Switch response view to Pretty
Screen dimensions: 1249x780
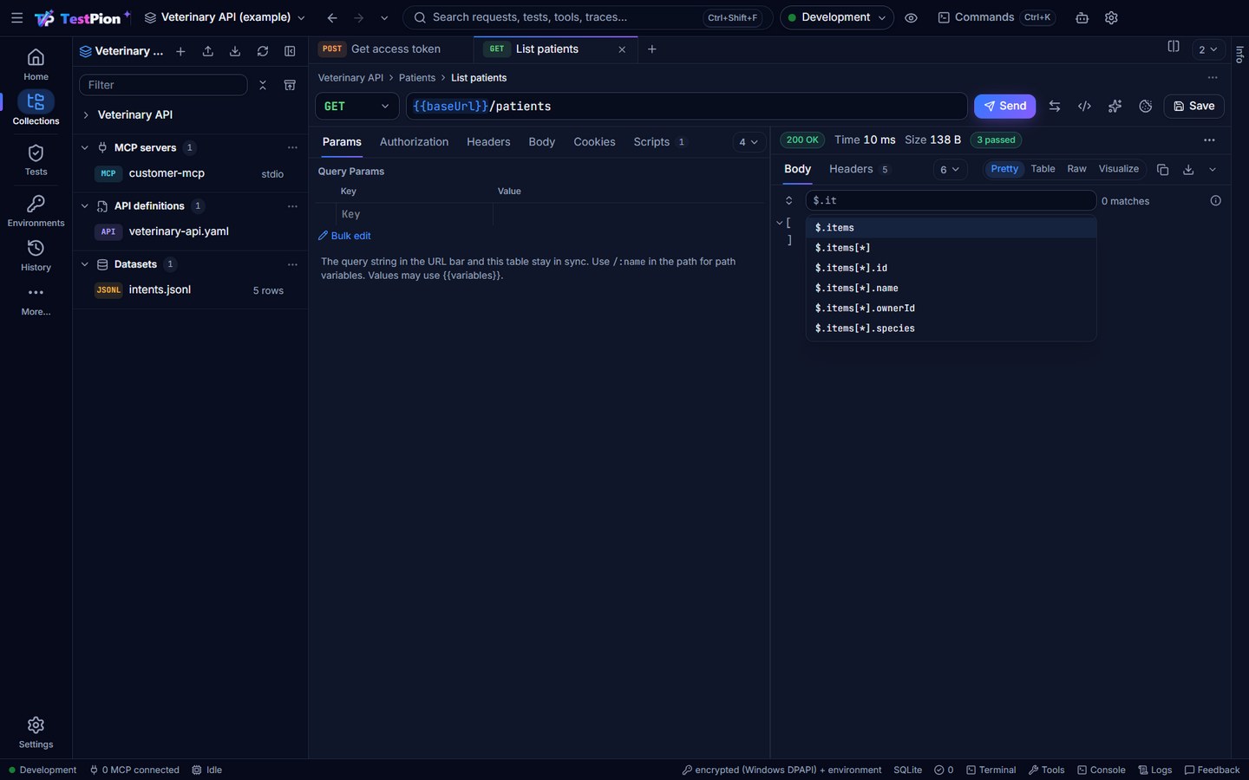1004,169
